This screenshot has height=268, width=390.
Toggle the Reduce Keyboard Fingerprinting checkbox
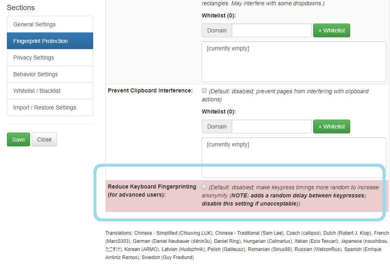204,187
